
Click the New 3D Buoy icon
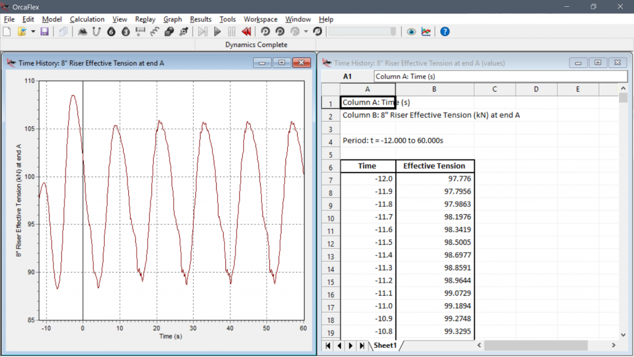click(x=126, y=32)
